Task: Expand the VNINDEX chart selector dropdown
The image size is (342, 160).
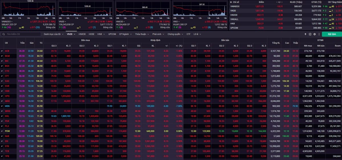Action: click(11, 21)
